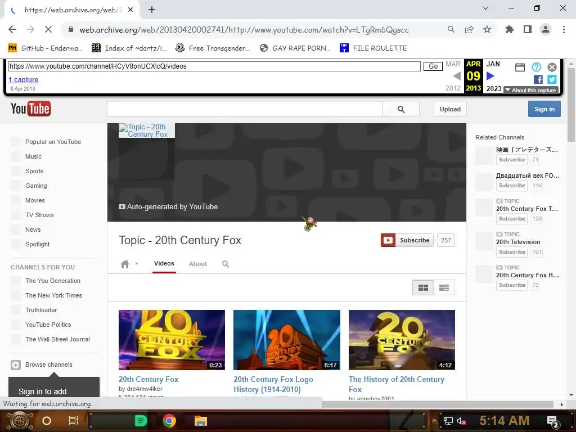The width and height of the screenshot is (576, 432).
Task: Click the channel home icon
Action: coord(125,264)
